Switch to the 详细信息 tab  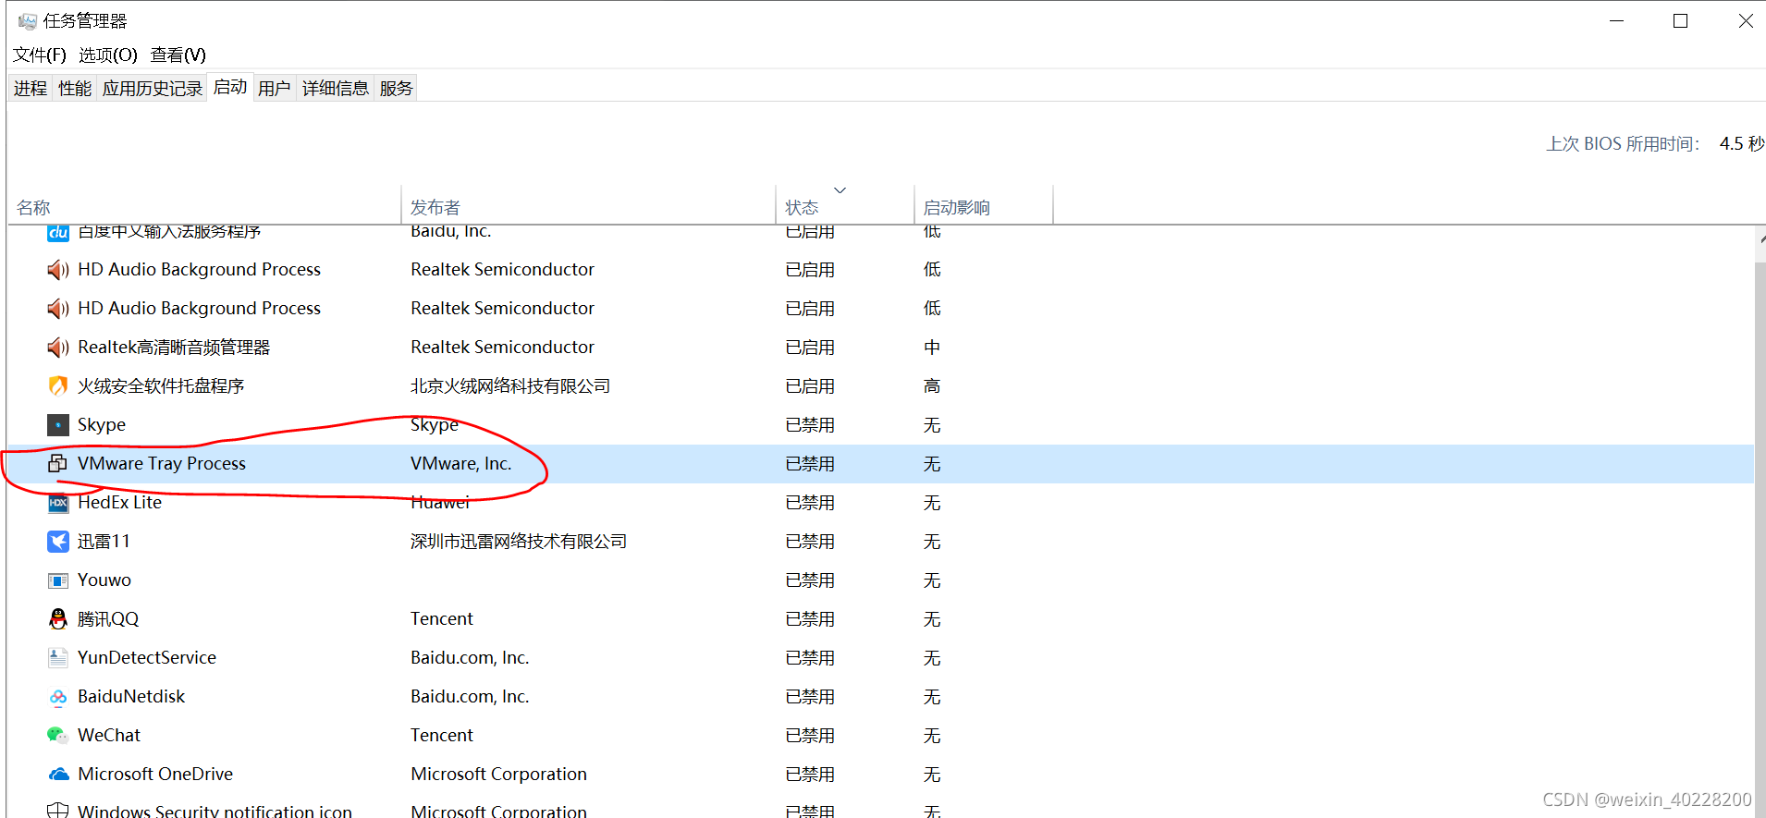336,89
